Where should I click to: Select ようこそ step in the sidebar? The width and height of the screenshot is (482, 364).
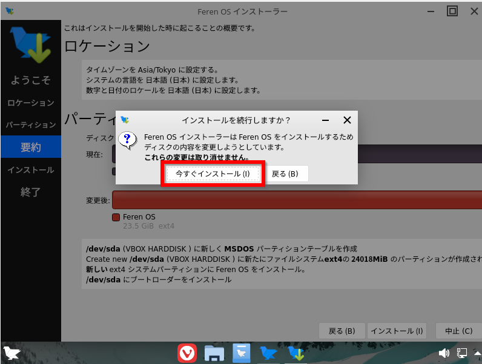pyautogui.click(x=31, y=80)
